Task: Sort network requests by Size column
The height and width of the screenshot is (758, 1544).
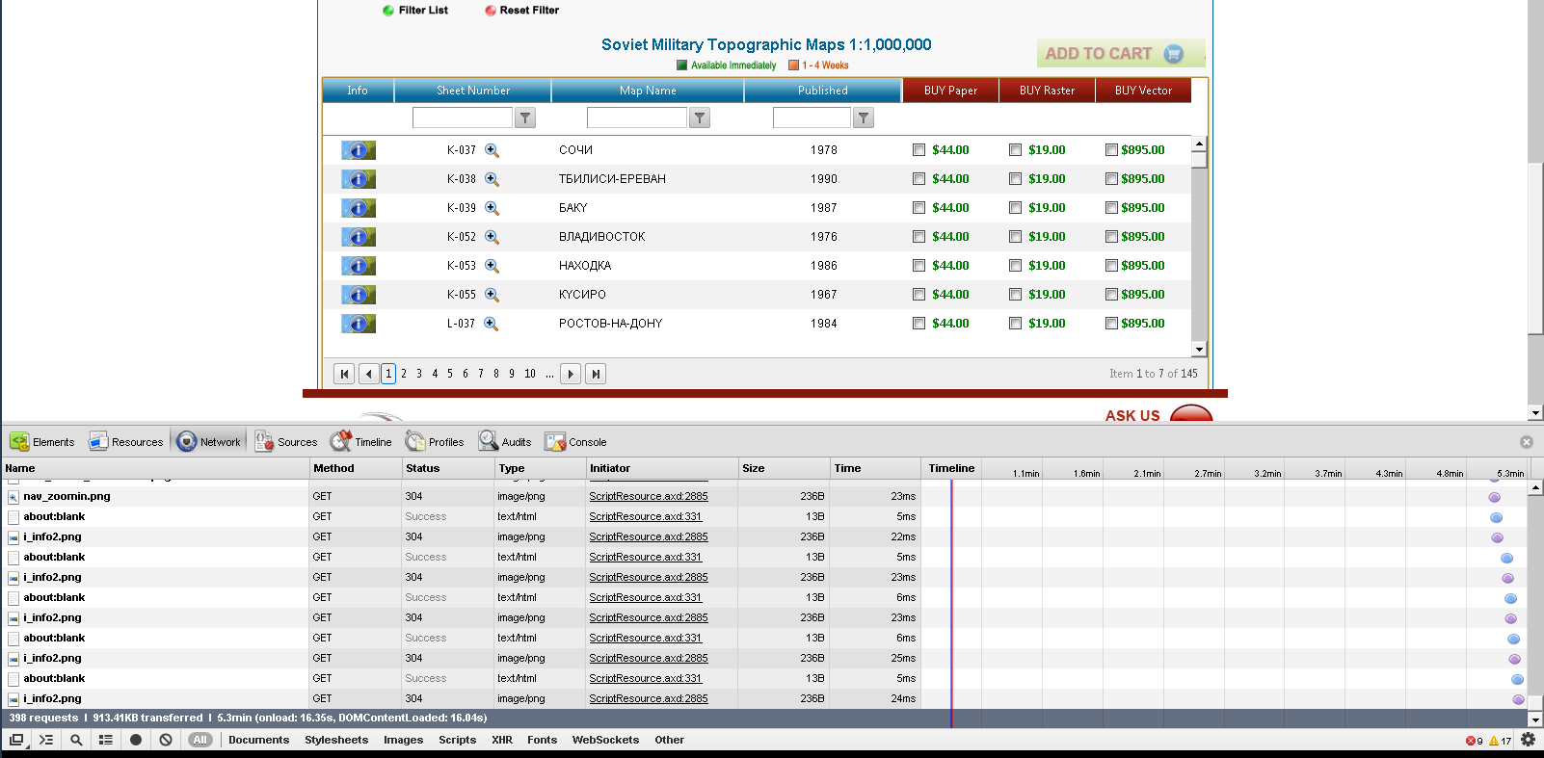Action: (784, 468)
